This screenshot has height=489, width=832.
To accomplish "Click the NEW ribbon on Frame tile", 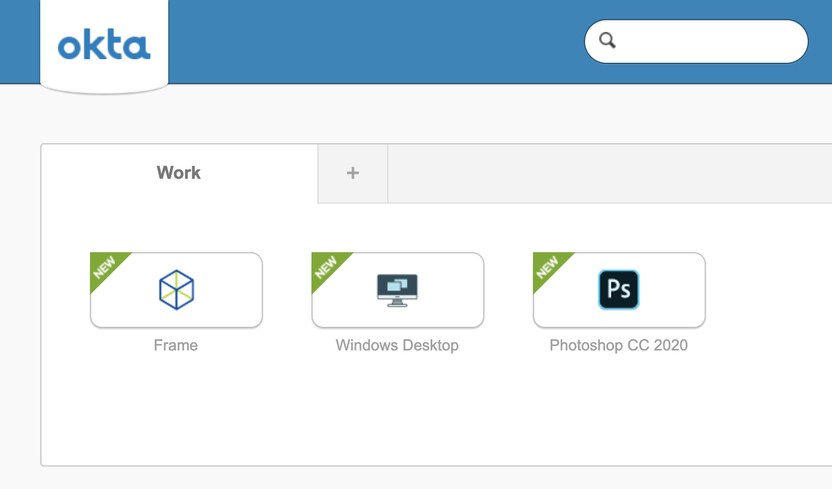I will pyautogui.click(x=104, y=267).
